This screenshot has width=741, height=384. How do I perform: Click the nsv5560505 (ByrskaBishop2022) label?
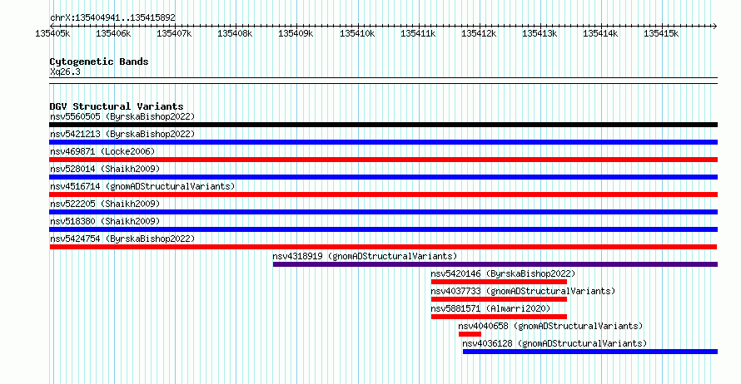[x=122, y=116]
